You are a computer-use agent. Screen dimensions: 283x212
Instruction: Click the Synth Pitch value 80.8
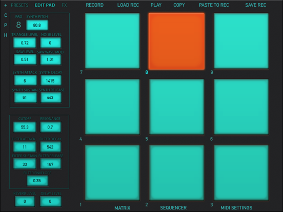click(37, 25)
